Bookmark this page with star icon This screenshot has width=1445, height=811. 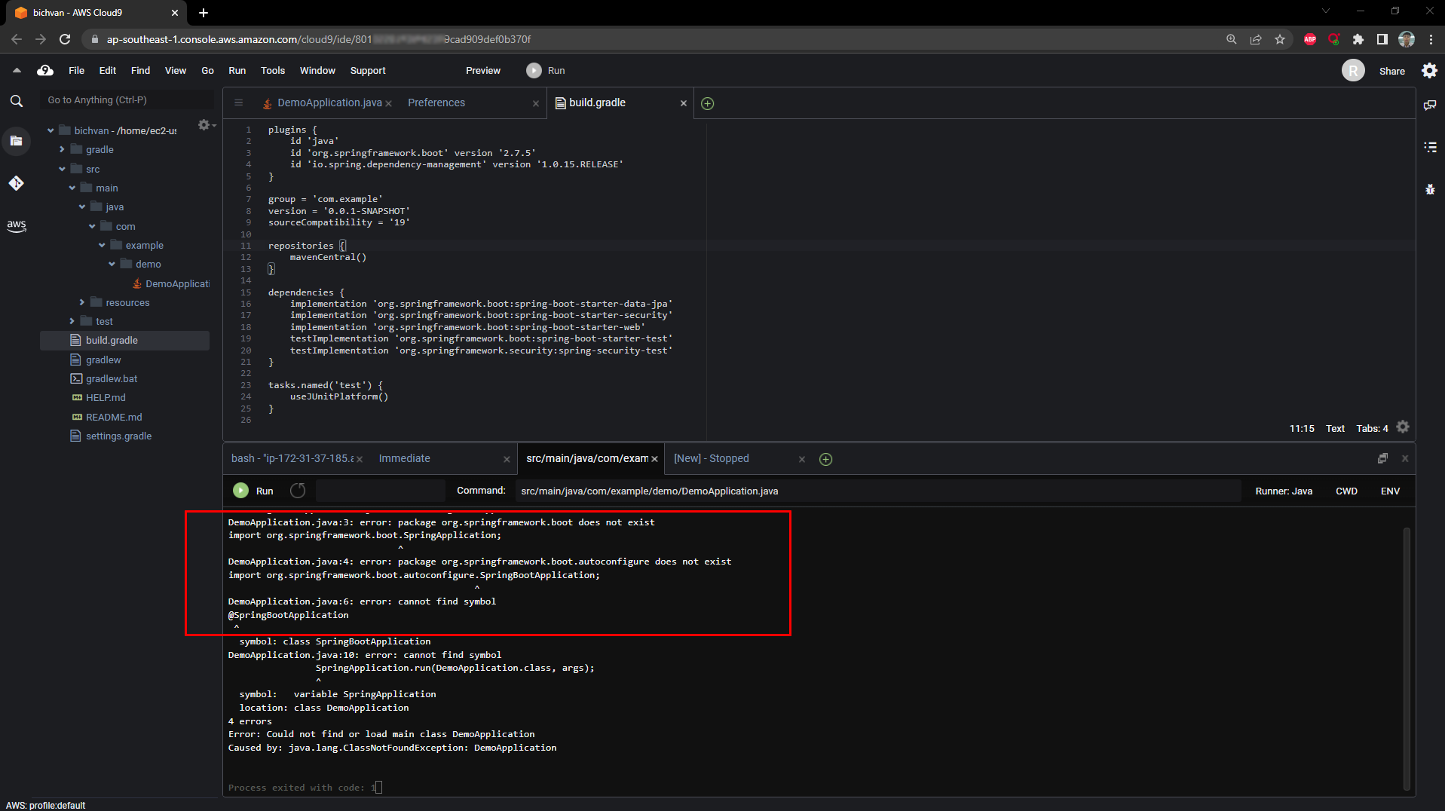coord(1280,39)
